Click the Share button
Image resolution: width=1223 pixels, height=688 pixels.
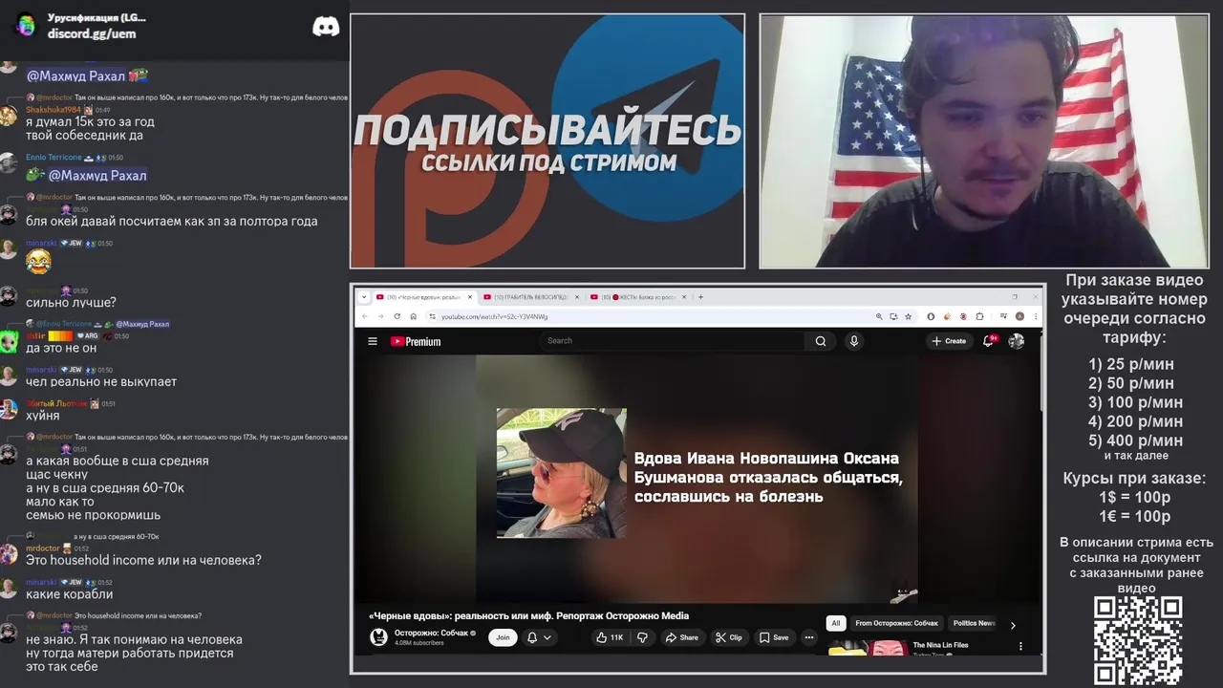682,637
